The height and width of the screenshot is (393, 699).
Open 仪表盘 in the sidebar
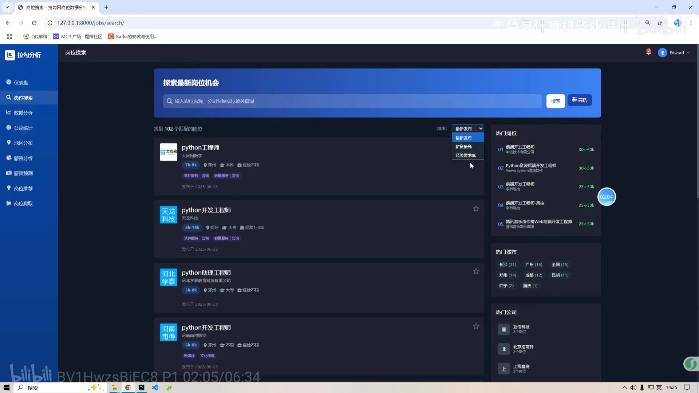21,83
